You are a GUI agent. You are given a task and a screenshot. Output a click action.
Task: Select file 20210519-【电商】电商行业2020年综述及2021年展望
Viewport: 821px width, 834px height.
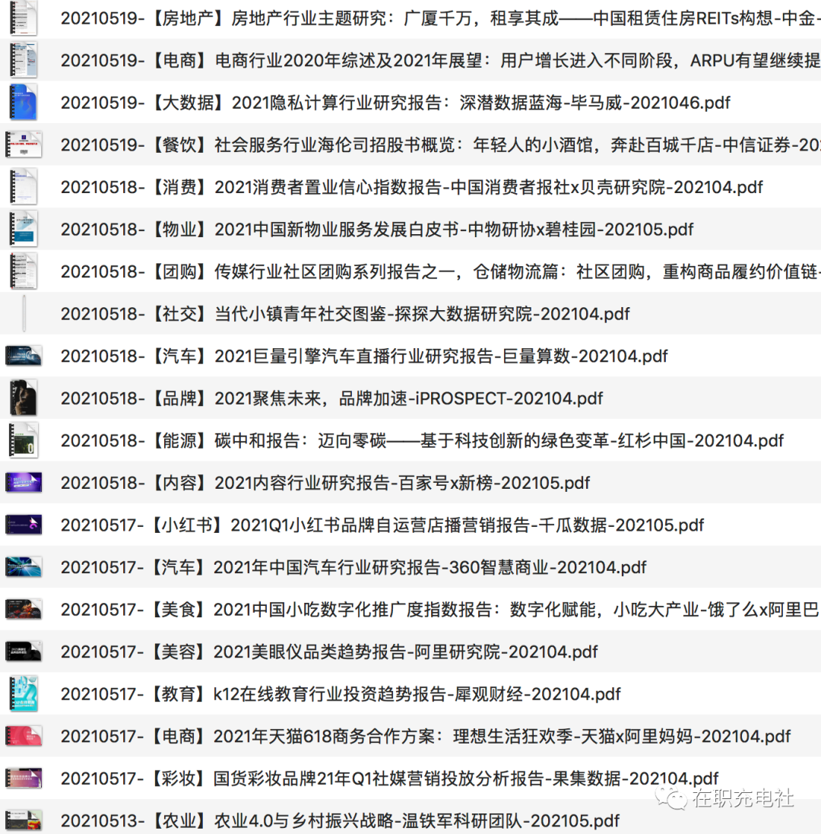[410, 60]
